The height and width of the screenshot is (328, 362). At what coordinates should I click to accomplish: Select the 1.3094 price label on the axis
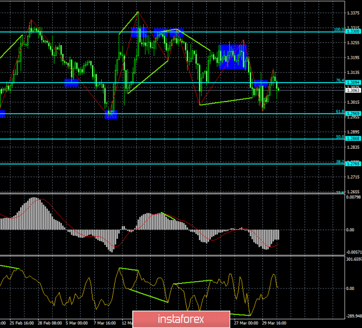click(x=353, y=83)
